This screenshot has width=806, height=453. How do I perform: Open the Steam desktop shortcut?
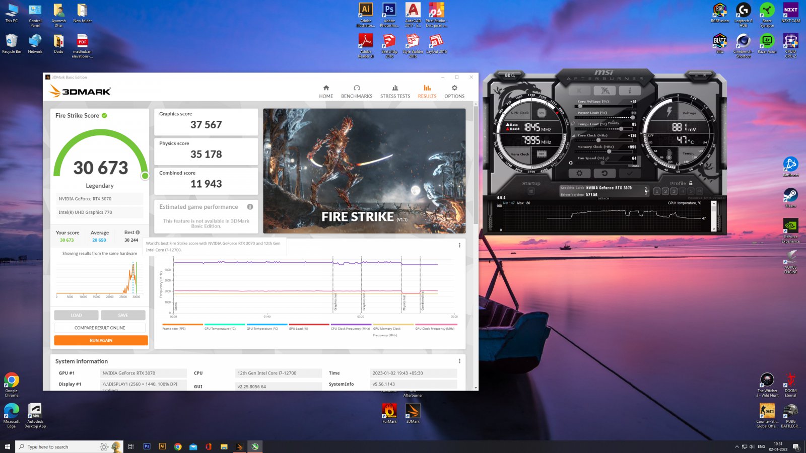(790, 197)
